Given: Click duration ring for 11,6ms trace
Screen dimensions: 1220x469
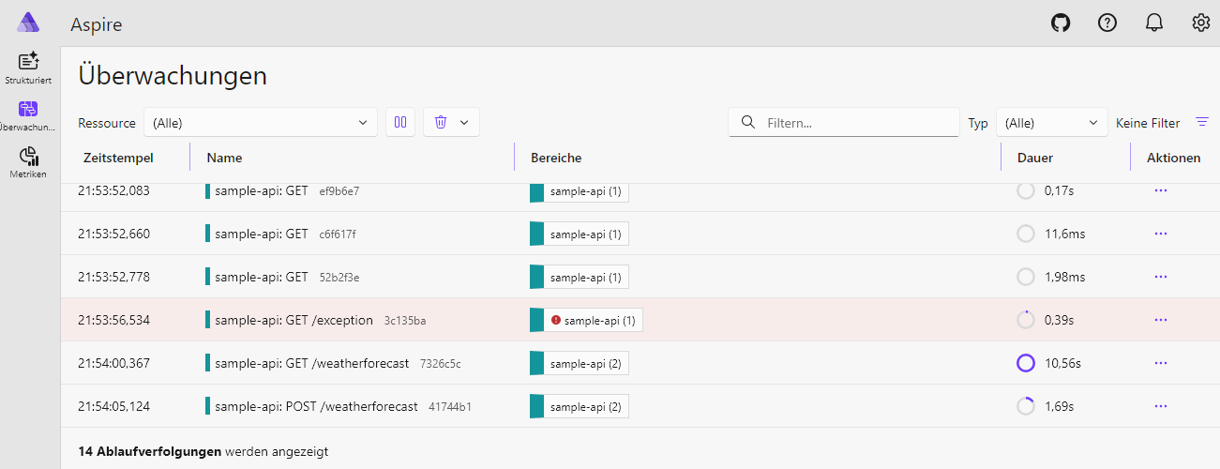Looking at the screenshot, I should 1026,234.
